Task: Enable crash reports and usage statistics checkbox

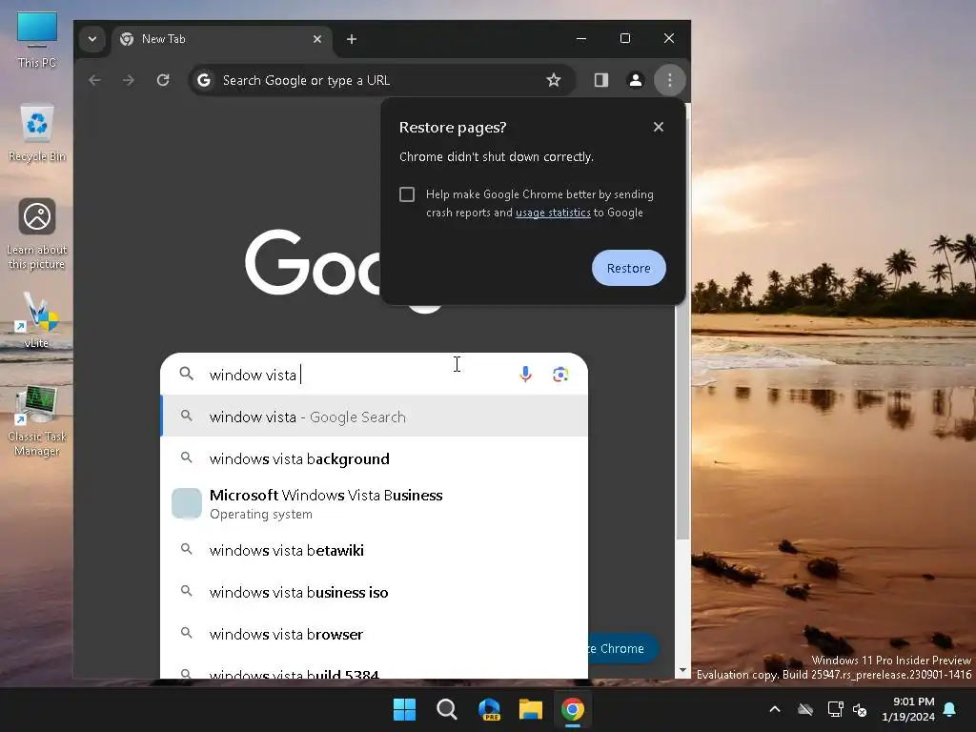Action: [x=407, y=194]
